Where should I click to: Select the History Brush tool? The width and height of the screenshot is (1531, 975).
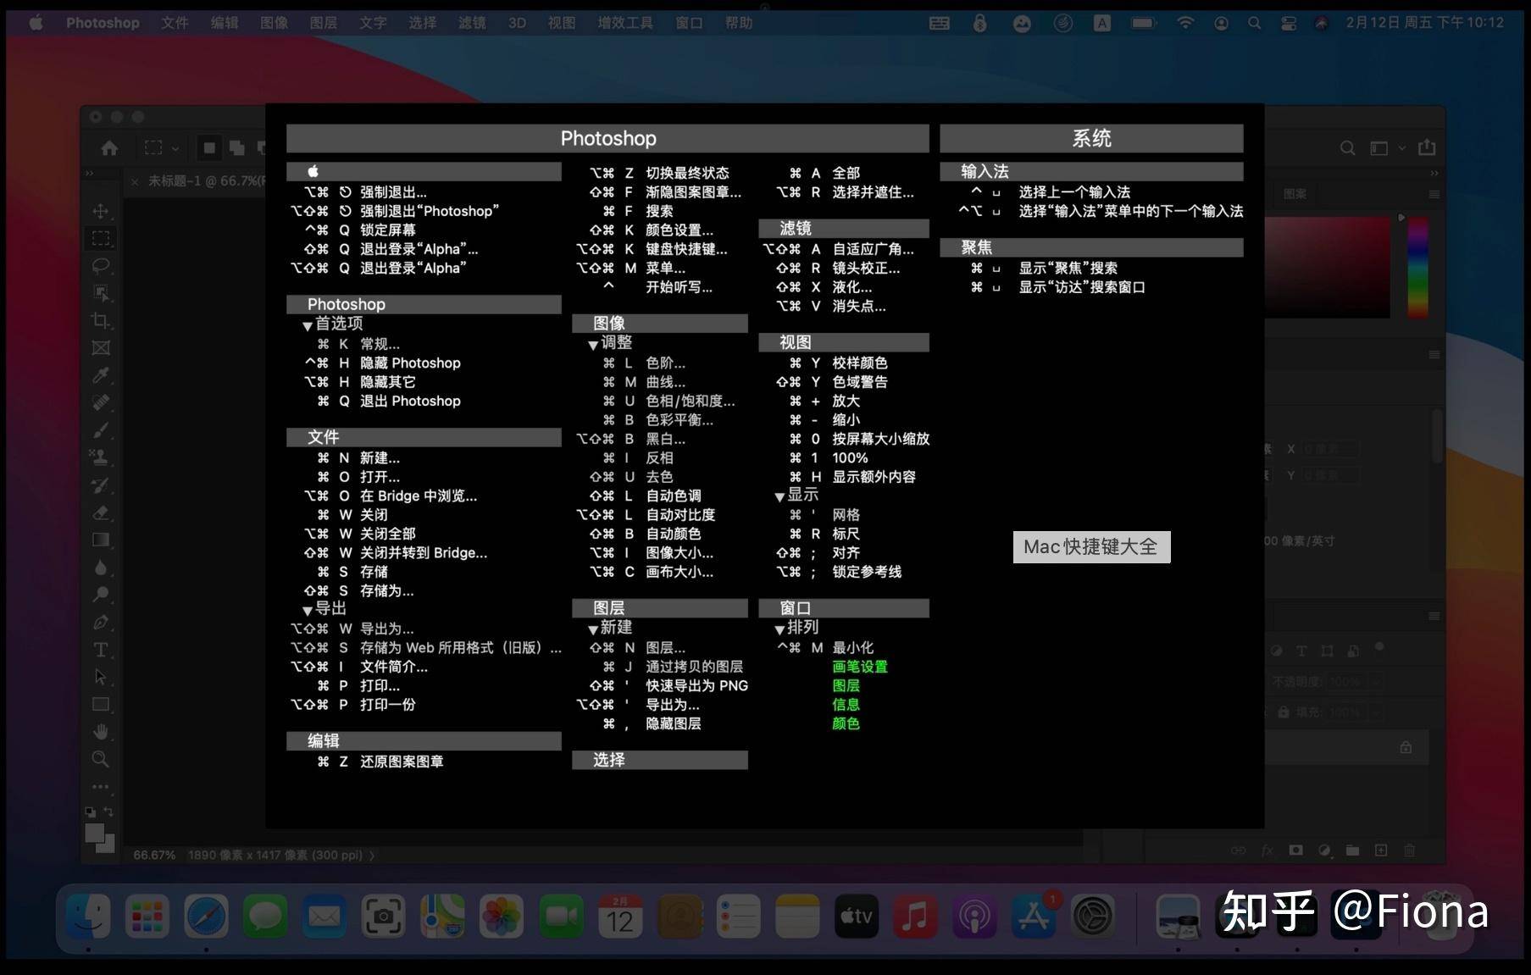[101, 485]
